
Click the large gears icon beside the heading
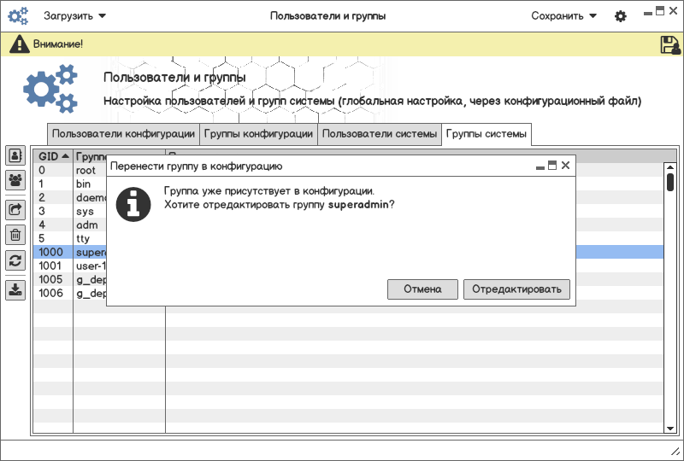pyautogui.click(x=50, y=89)
